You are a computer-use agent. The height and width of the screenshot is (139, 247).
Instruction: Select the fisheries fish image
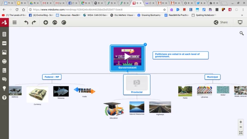[x=61, y=91]
